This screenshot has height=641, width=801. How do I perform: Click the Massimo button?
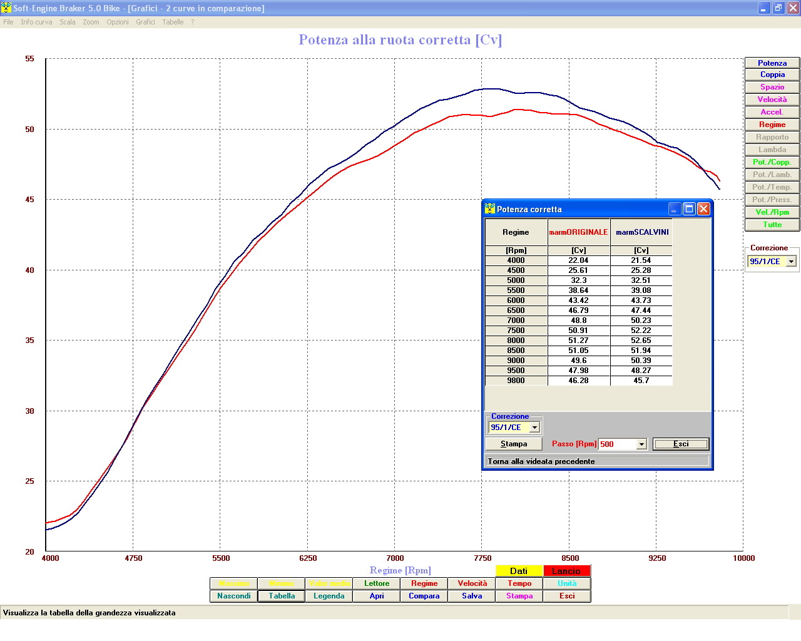pyautogui.click(x=234, y=583)
